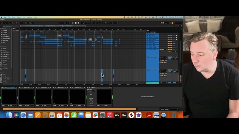Select Drums category in browser

[4, 51]
